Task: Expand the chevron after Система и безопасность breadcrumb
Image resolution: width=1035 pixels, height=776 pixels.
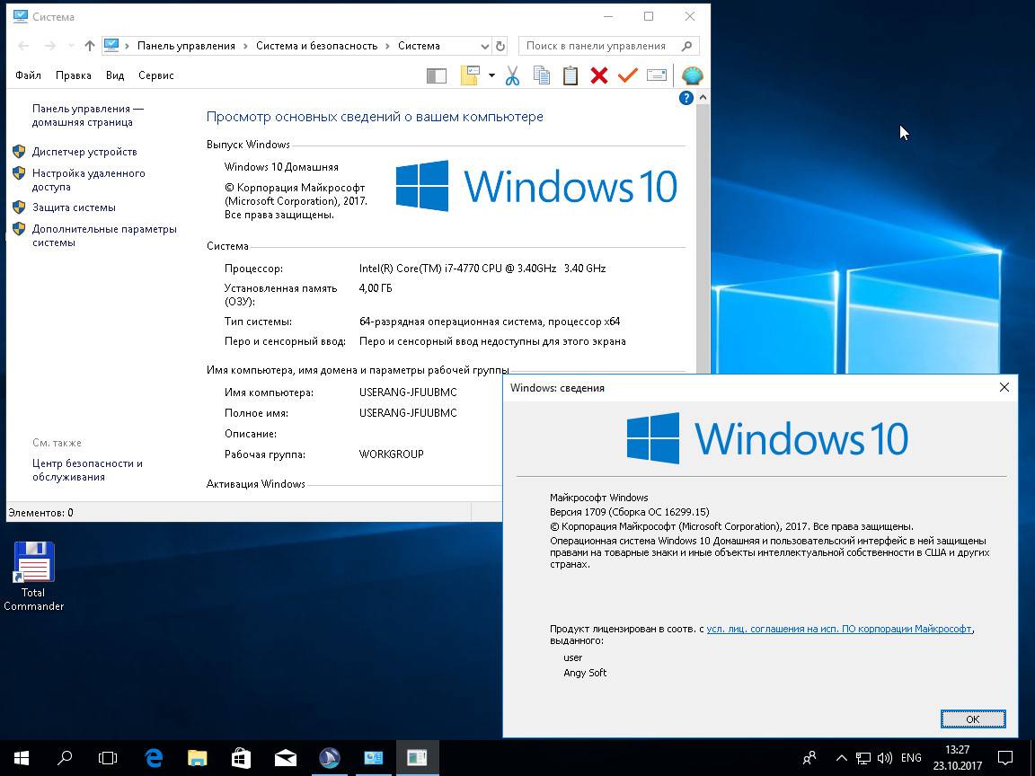Action: [x=387, y=46]
